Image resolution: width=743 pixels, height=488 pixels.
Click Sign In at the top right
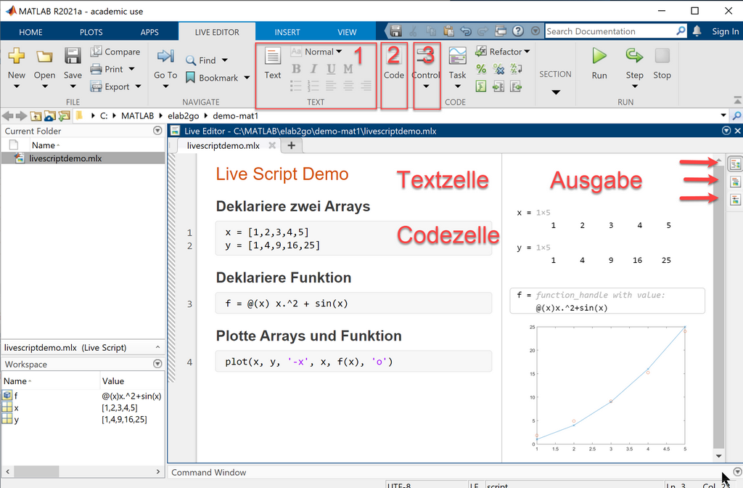[725, 31]
